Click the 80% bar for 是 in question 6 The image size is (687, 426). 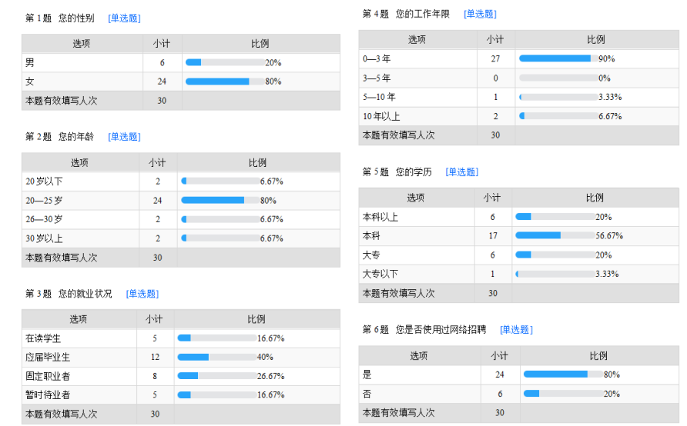point(563,374)
